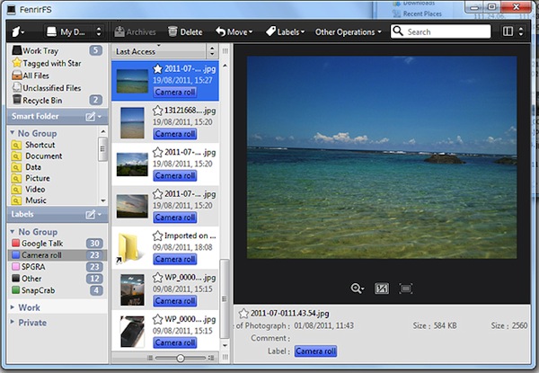Unstar the selected 15:27 jpg file
The image size is (539, 373).
point(157,68)
